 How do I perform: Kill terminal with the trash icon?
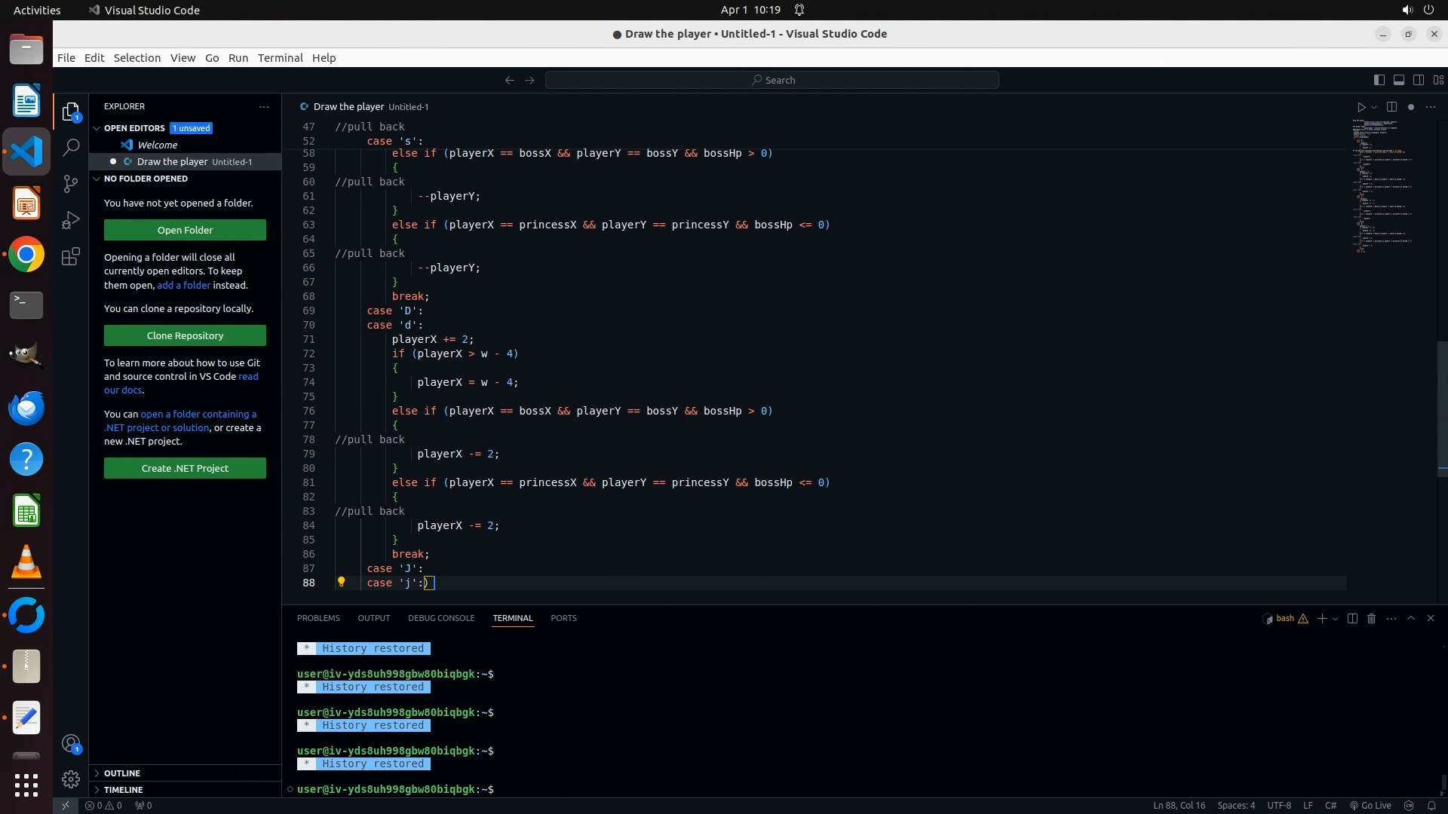[1372, 618]
